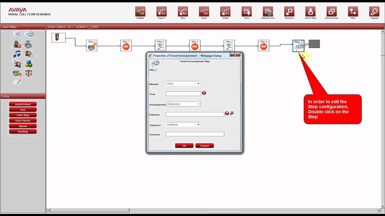Click the vertical scrollbar up arrow
385x216 pixels.
pos(383,31)
